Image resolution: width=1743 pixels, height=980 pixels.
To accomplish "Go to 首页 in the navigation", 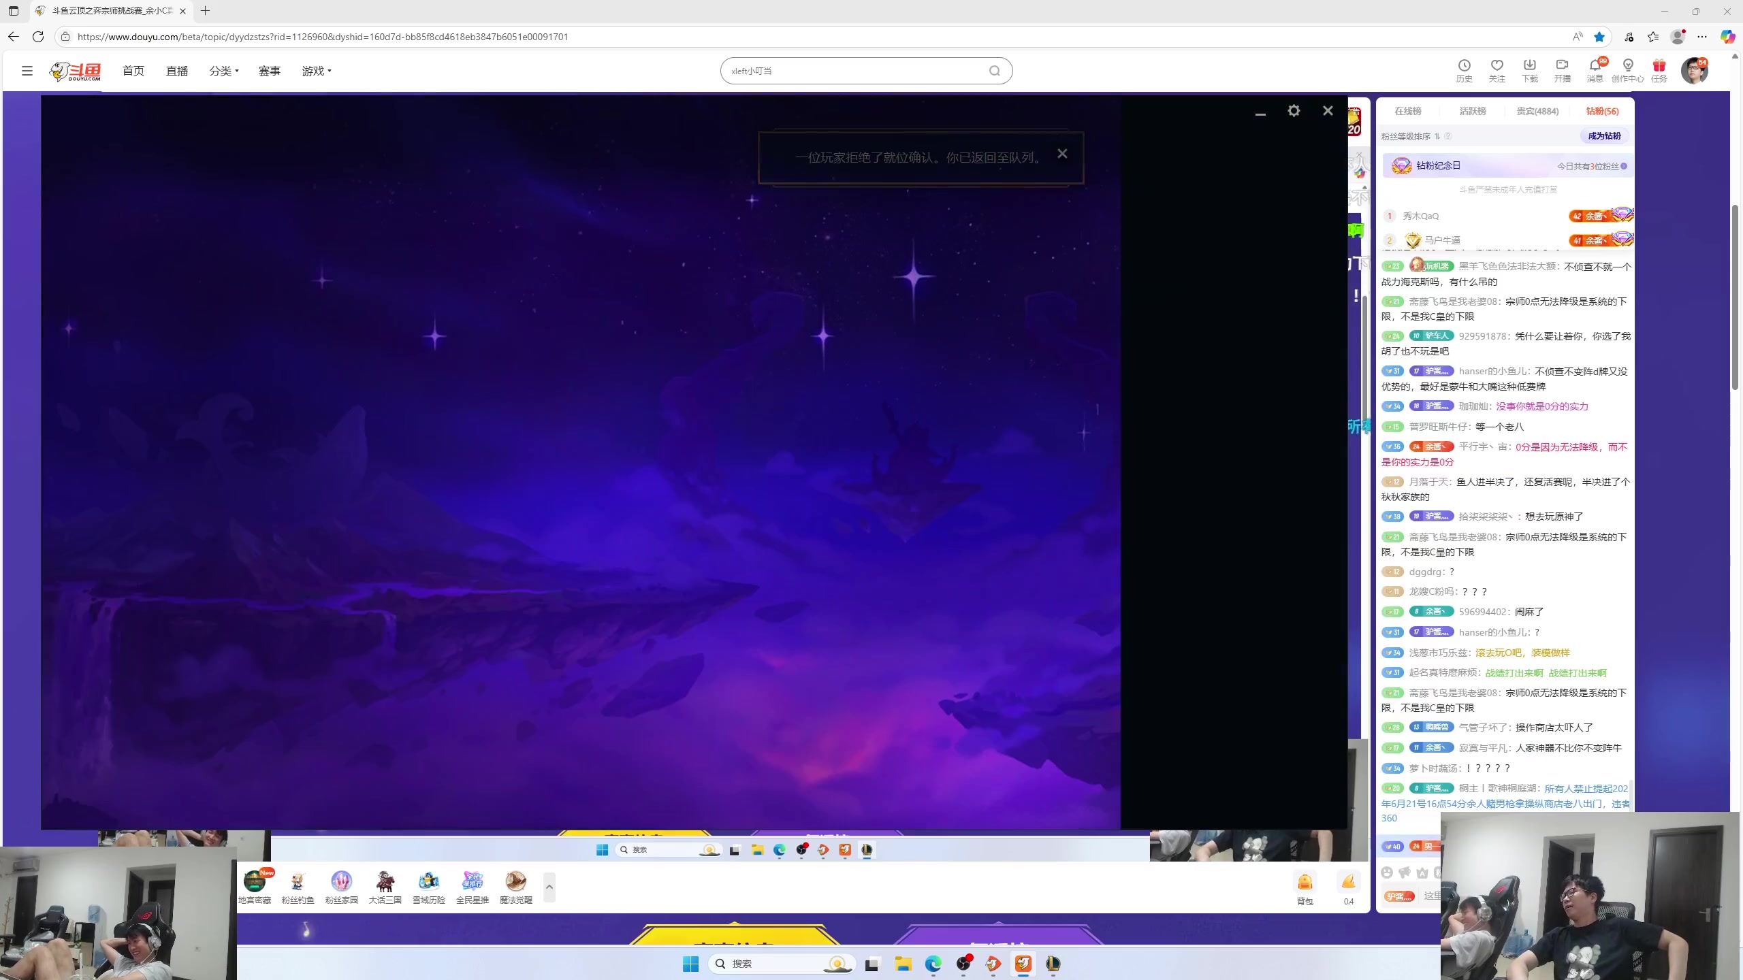I will pyautogui.click(x=133, y=71).
